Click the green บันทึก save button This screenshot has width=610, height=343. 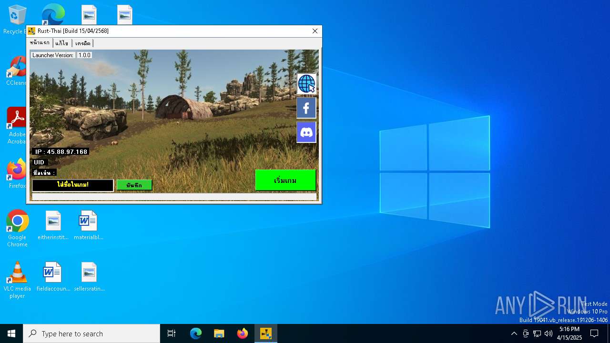[134, 185]
